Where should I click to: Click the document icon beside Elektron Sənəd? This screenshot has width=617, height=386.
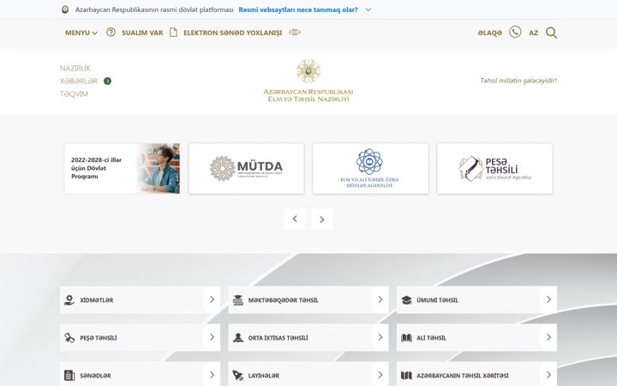click(x=173, y=33)
